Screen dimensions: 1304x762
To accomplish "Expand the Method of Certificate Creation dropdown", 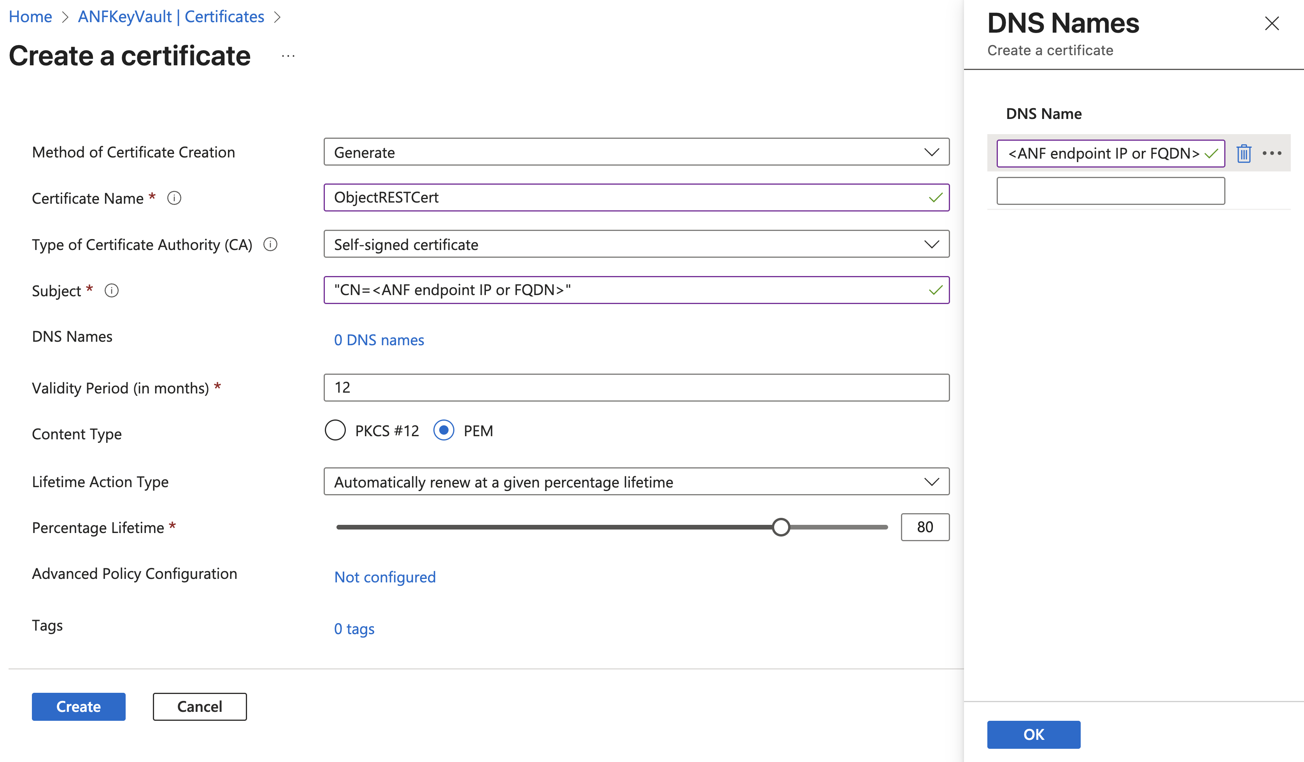I will pyautogui.click(x=636, y=152).
